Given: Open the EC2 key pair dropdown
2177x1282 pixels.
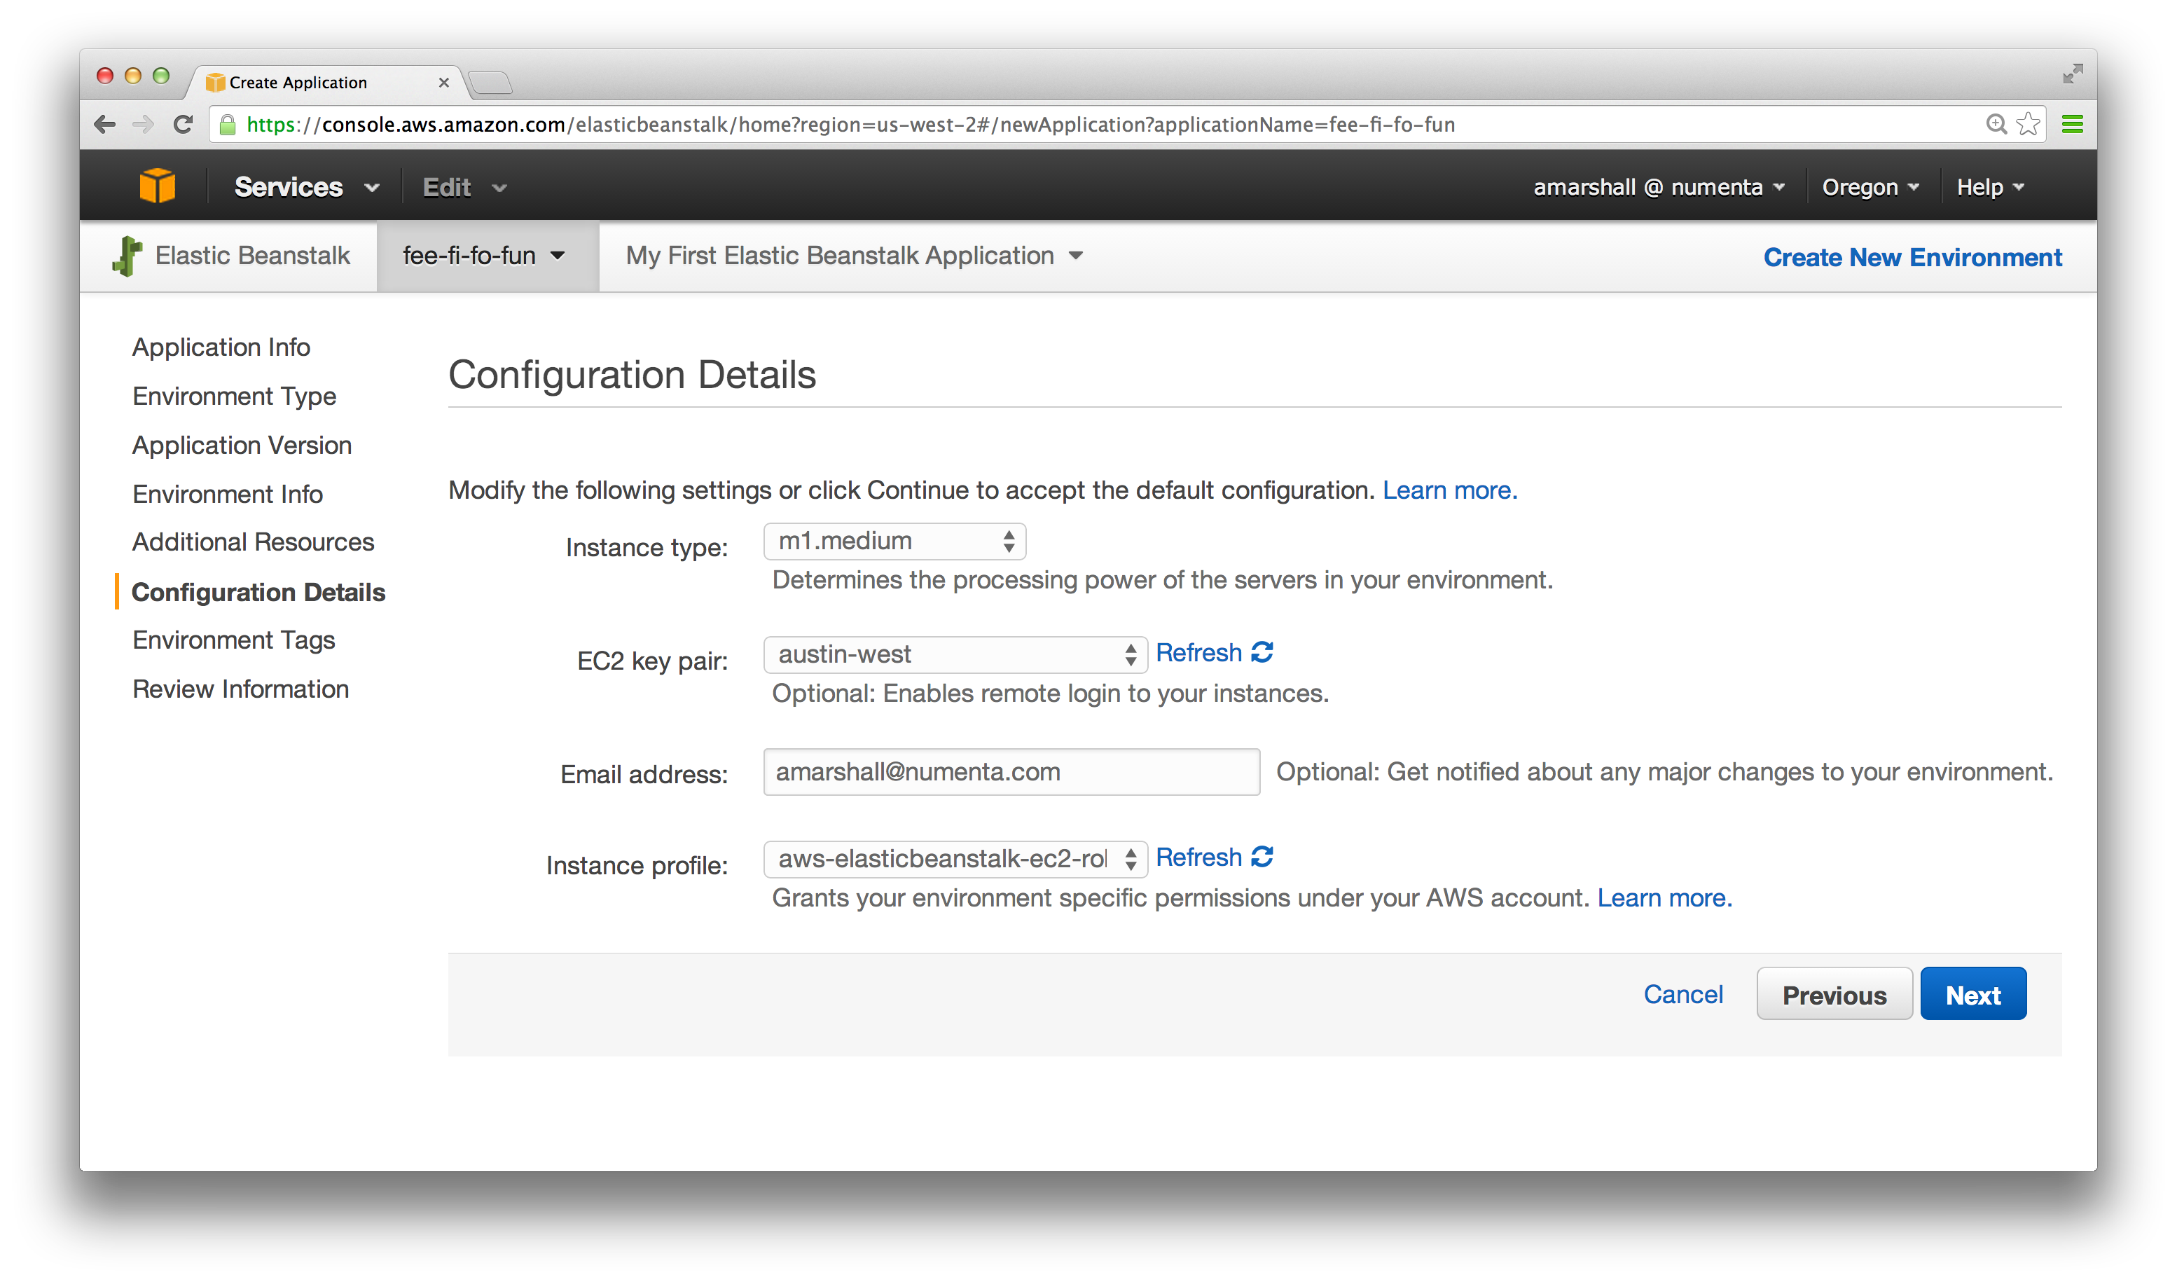Looking at the screenshot, I should [x=955, y=655].
